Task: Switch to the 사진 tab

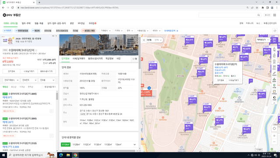Action: click(119, 59)
